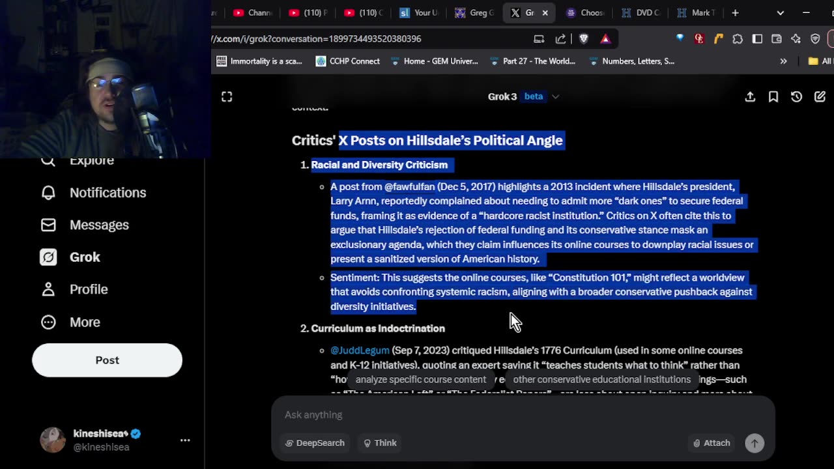Click the Explore search icon
The width and height of the screenshot is (834, 469).
click(48, 160)
